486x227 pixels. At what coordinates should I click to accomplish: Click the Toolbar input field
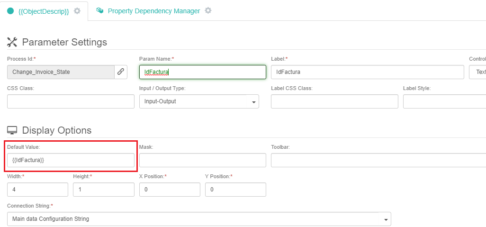(x=378, y=160)
